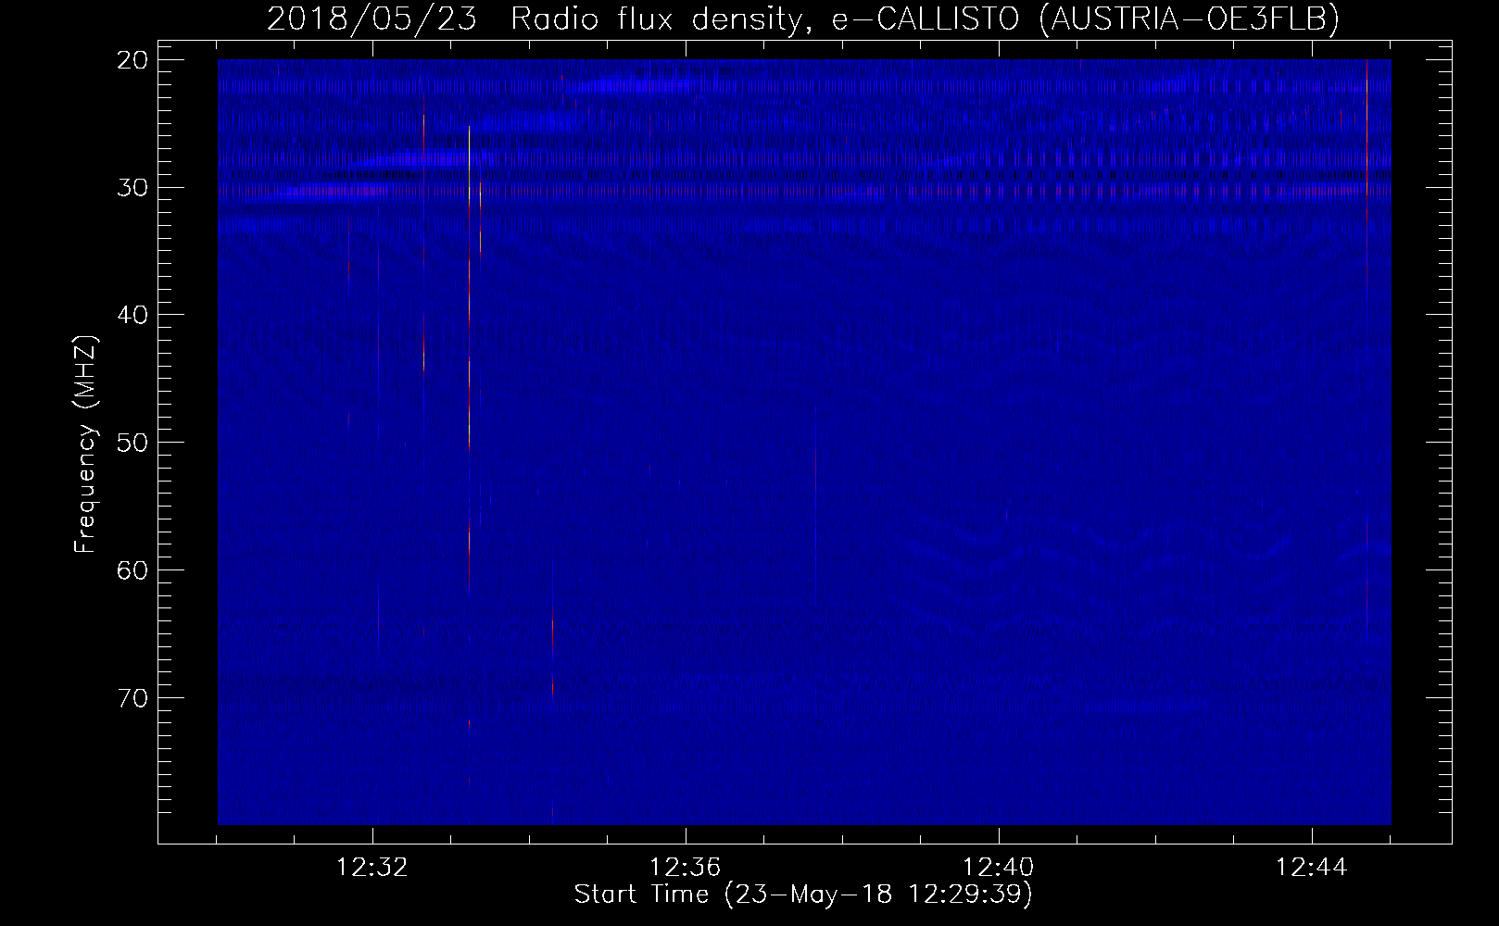Click the 70 MHz frequency tick label
Screen dimensions: 1499x926
tap(133, 697)
